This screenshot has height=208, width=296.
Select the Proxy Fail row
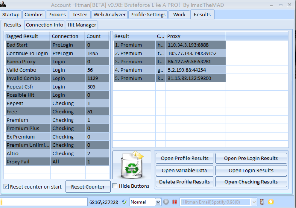pyautogui.click(x=57, y=162)
